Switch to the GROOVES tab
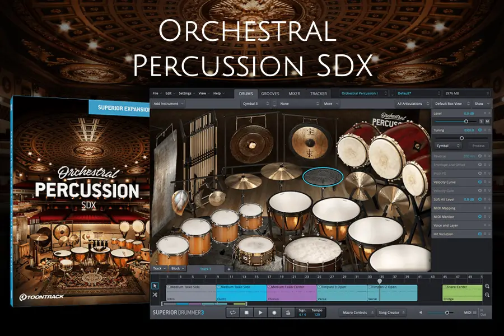504x336 pixels. (270, 94)
